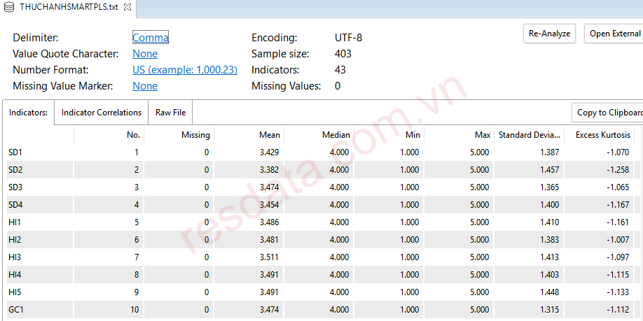
Task: Select the SD1 indicator row
Action: (15, 152)
